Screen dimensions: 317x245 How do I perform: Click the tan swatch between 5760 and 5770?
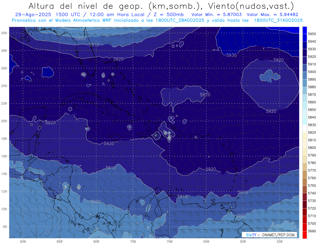tap(305, 174)
